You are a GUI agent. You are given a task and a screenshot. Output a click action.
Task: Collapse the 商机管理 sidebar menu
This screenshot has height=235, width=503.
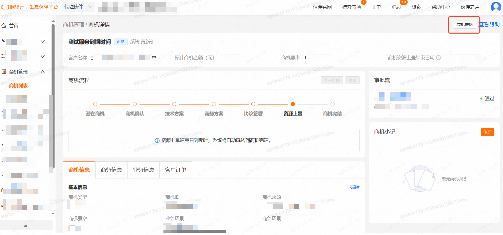click(42, 71)
